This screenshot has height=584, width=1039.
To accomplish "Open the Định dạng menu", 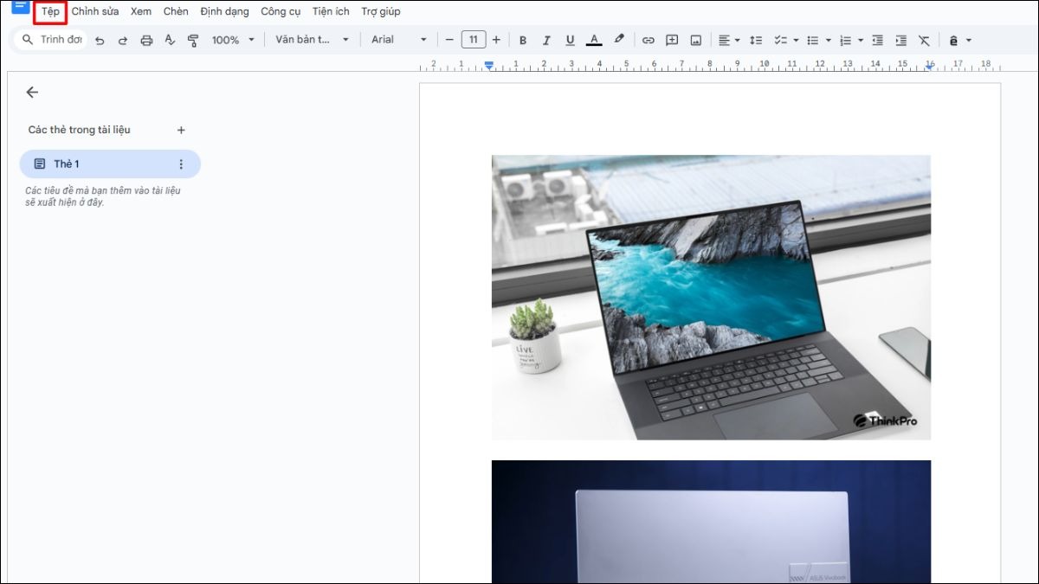I will pyautogui.click(x=224, y=12).
